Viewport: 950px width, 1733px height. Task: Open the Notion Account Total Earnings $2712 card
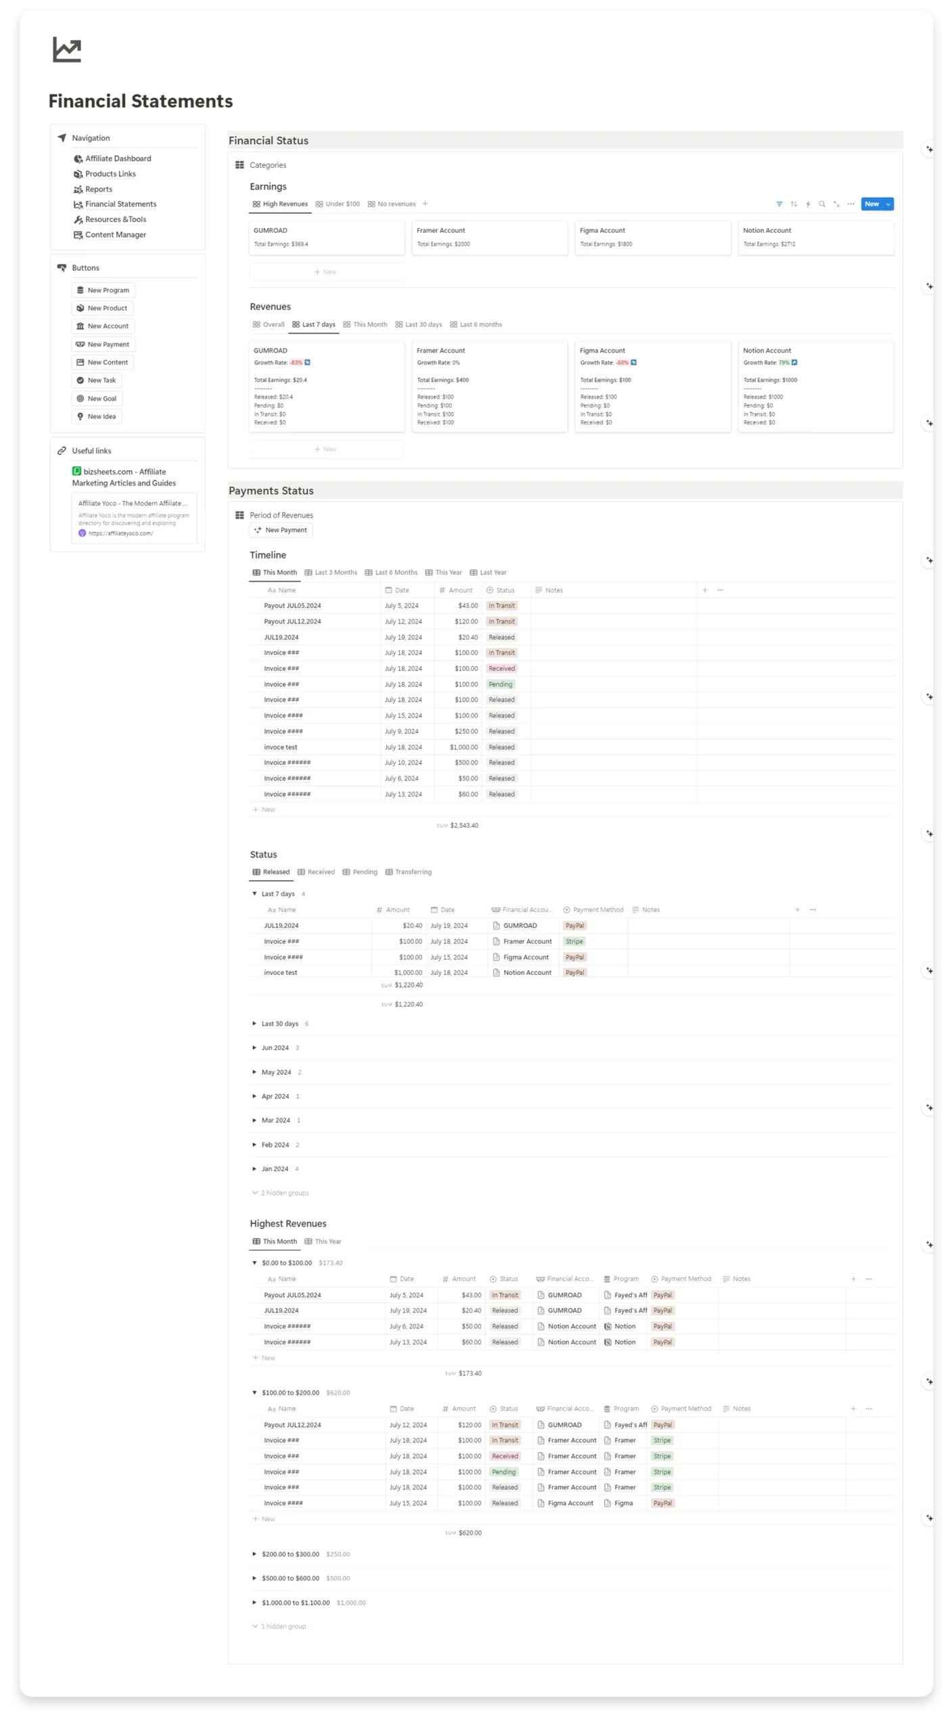[815, 237]
